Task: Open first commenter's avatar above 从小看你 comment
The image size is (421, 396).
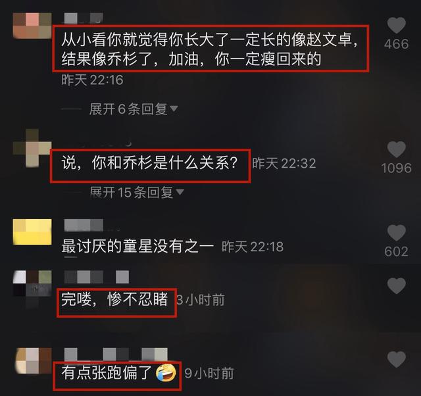Action: coord(32,25)
